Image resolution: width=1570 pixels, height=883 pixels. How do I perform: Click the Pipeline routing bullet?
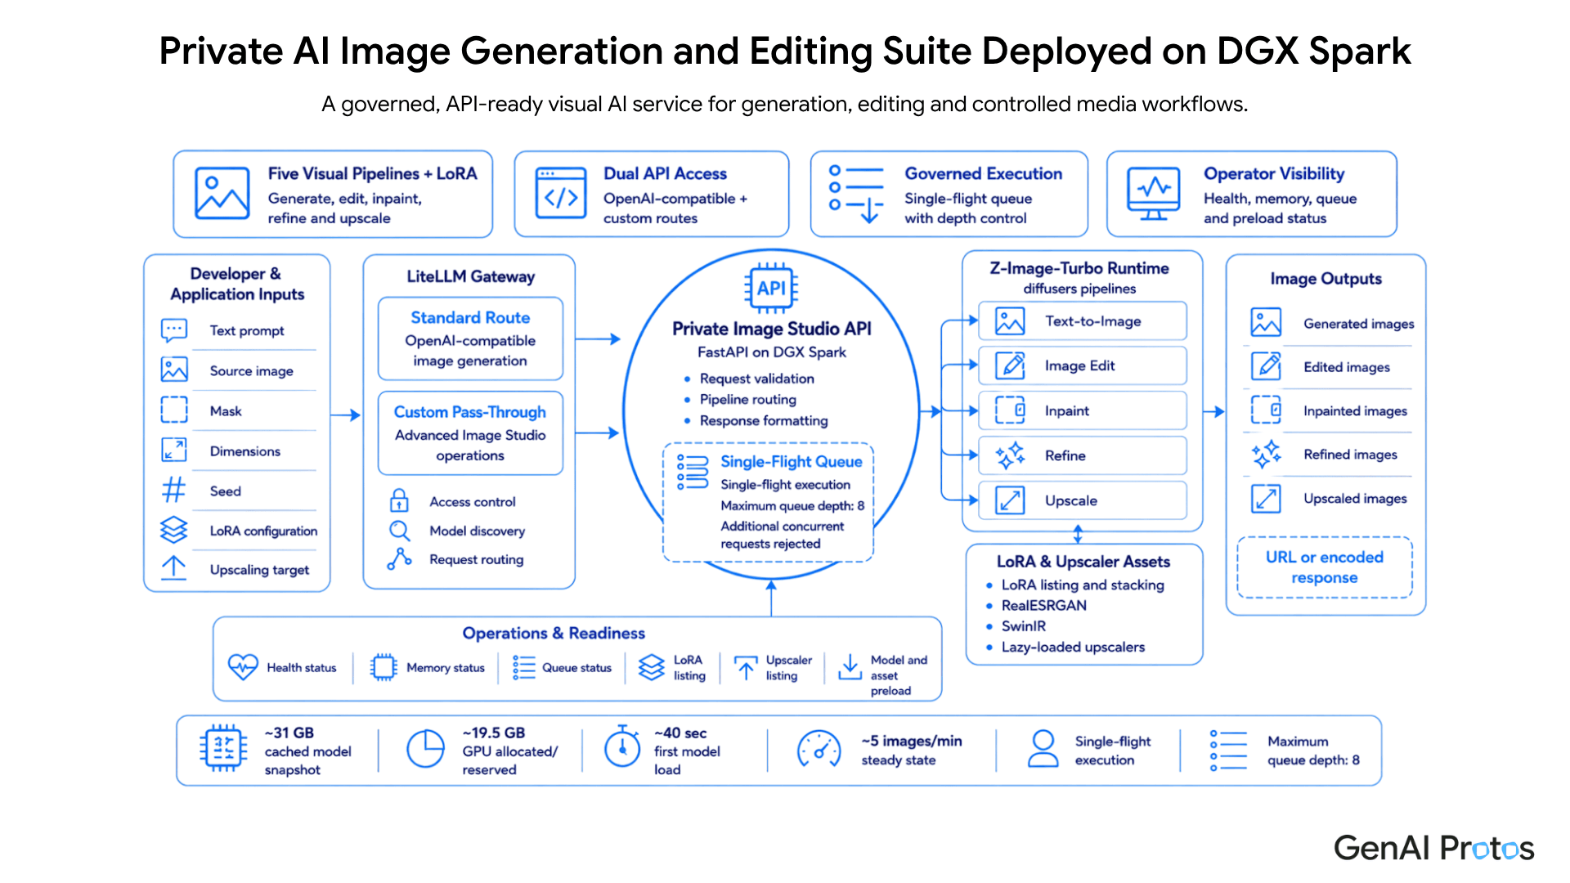tap(747, 399)
